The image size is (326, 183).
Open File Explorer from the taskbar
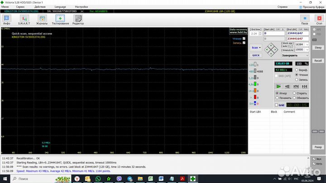pyautogui.click(x=140, y=178)
